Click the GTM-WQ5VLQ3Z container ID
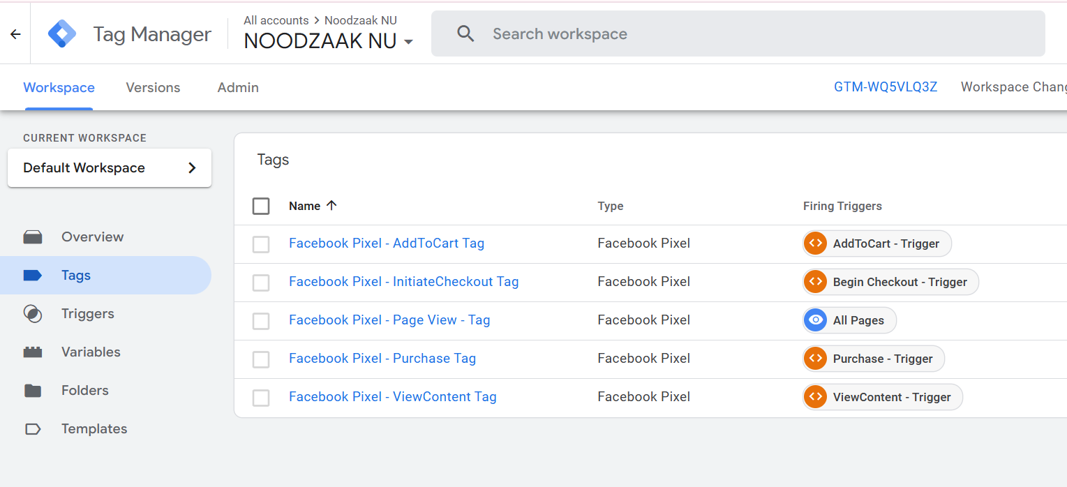Screen dimensions: 1067x487 (x=886, y=87)
